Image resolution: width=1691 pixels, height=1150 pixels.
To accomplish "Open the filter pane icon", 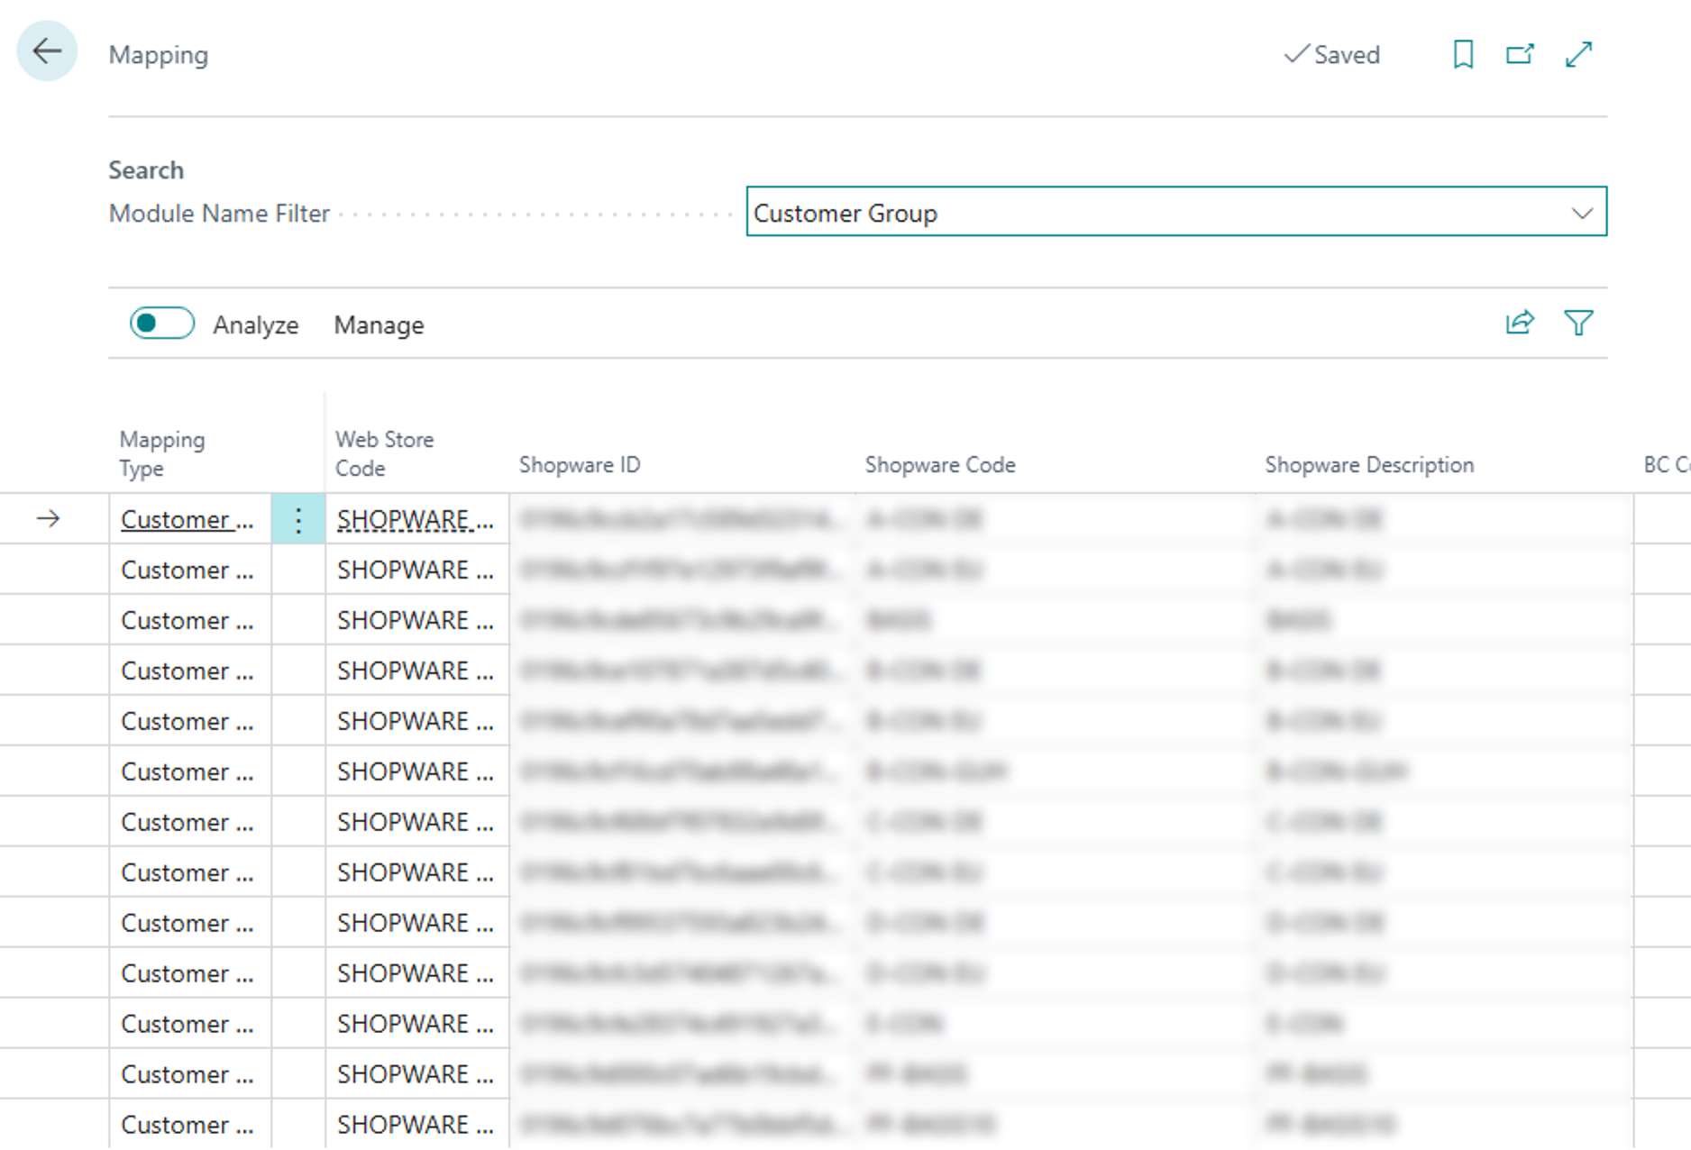I will pos(1578,323).
